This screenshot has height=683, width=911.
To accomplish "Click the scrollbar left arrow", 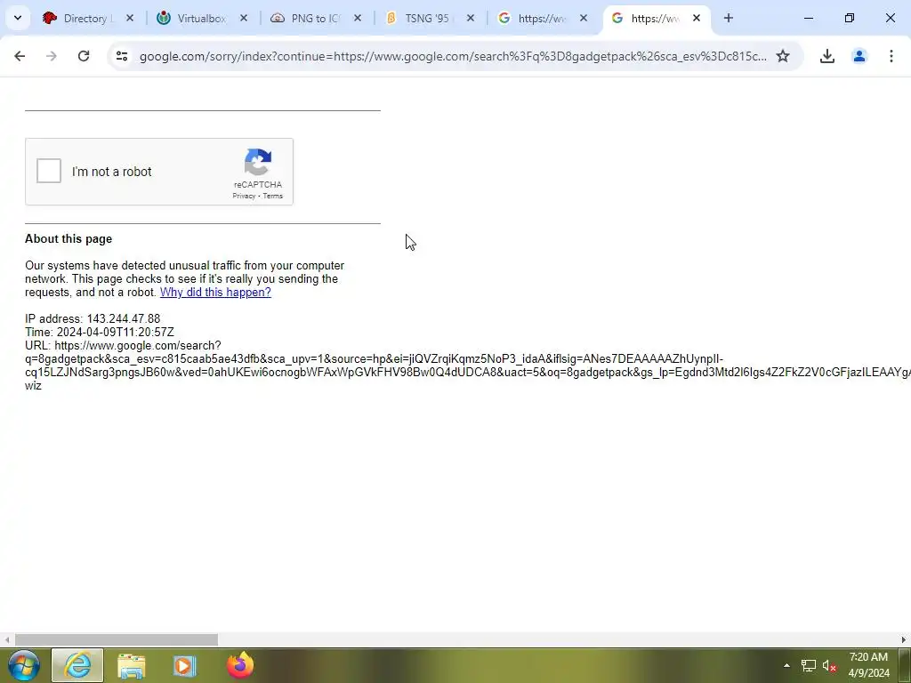I will click(6, 639).
